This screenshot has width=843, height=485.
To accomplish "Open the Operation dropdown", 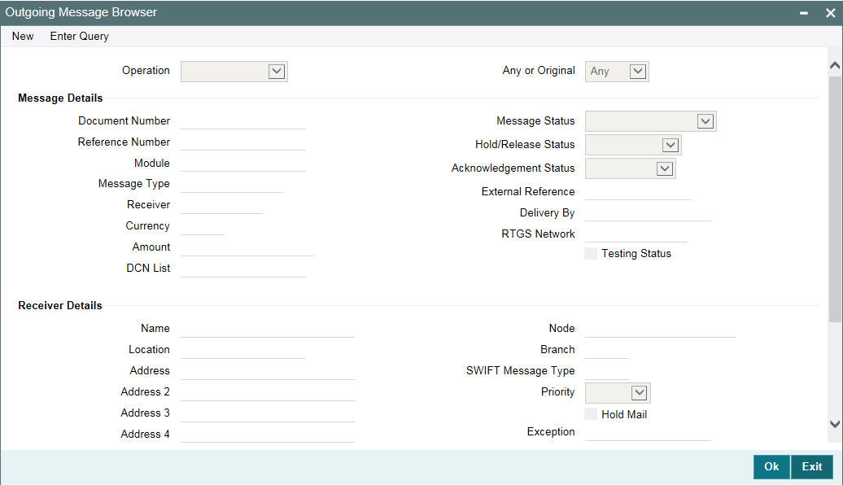I will coord(234,71).
